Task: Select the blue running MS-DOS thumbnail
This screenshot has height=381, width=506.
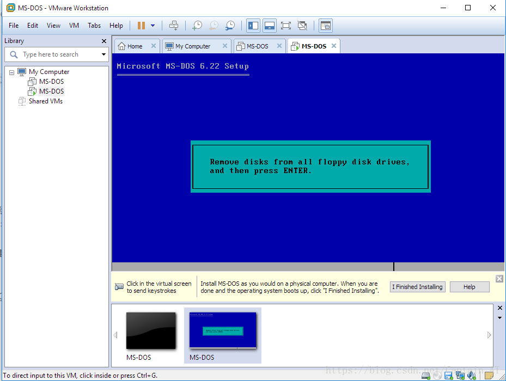Action: (x=223, y=331)
